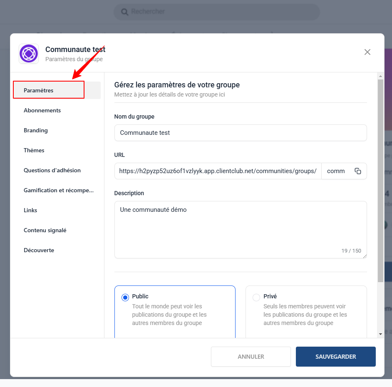Viewport: 392px width, 387px height.
Task: Click the Nom du groupe input field
Action: 240,133
